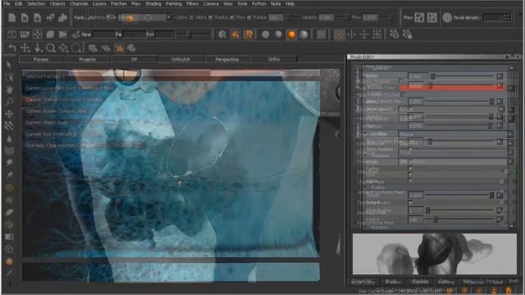Open the Help menu
Screen dimensions: 525x295
[x=290, y=3]
